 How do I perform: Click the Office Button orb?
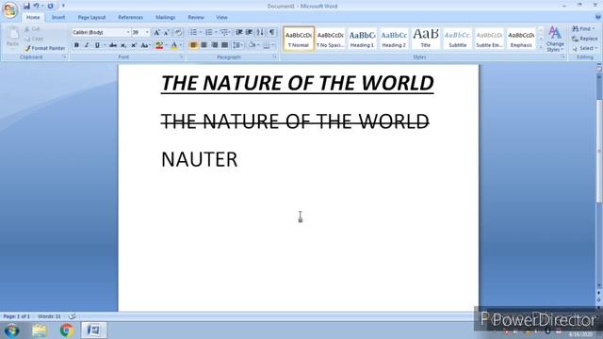(x=10, y=9)
